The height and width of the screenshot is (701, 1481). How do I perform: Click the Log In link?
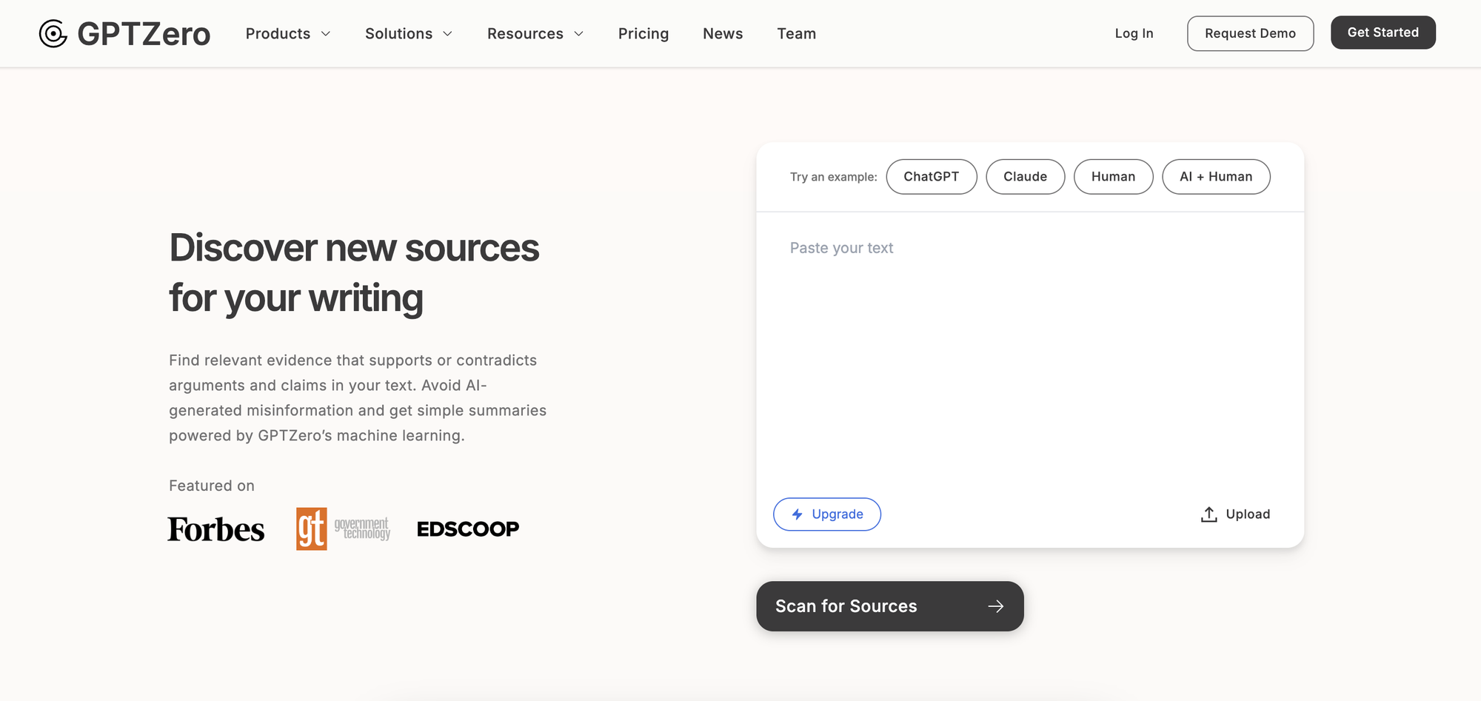coord(1134,33)
